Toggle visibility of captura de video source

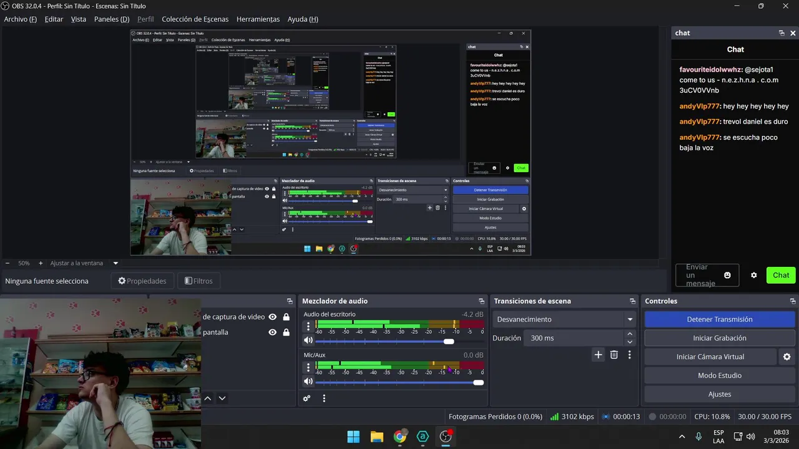point(272,317)
